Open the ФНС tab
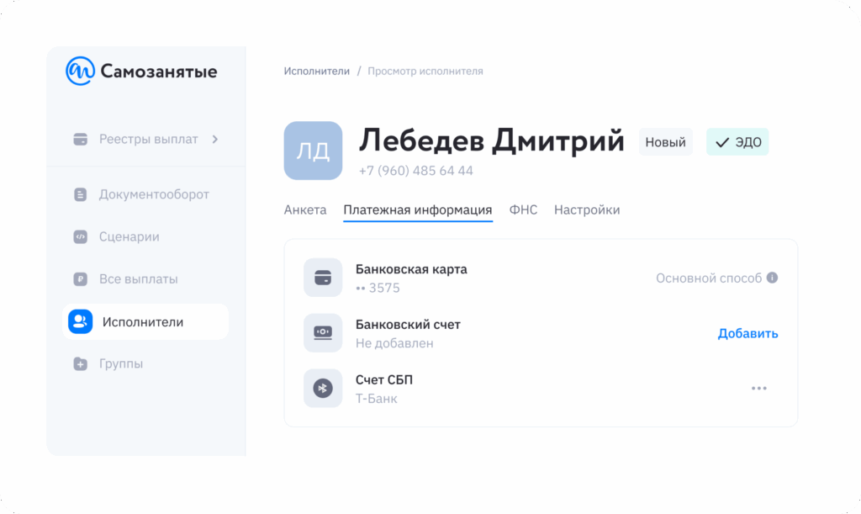The height and width of the screenshot is (514, 861). tap(523, 210)
